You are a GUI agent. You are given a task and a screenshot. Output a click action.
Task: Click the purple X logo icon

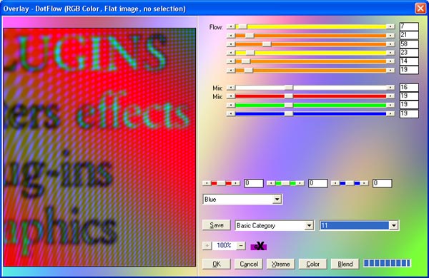point(259,246)
